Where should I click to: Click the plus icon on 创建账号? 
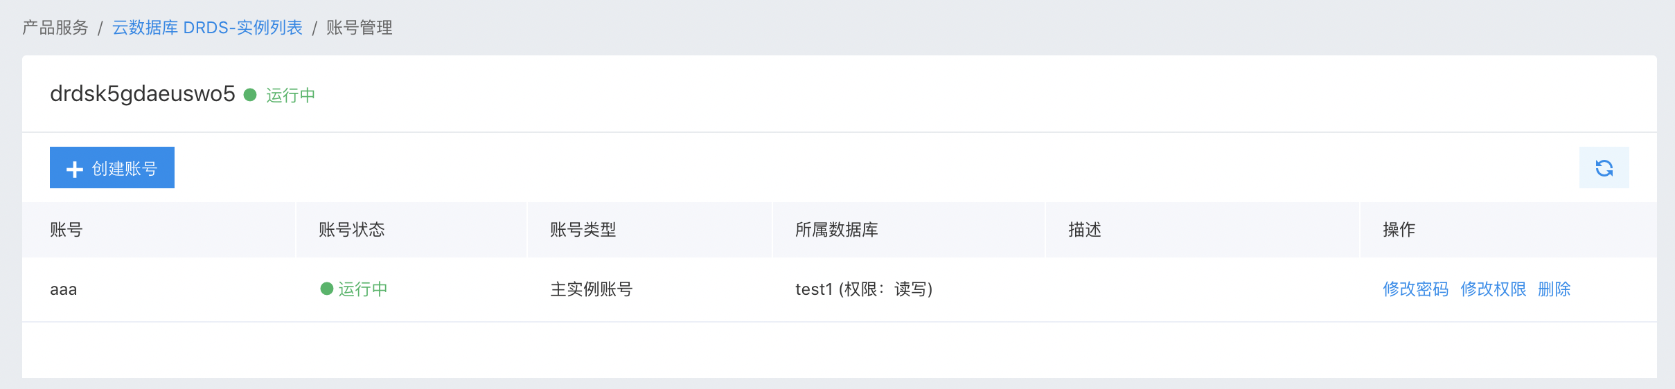tap(75, 169)
